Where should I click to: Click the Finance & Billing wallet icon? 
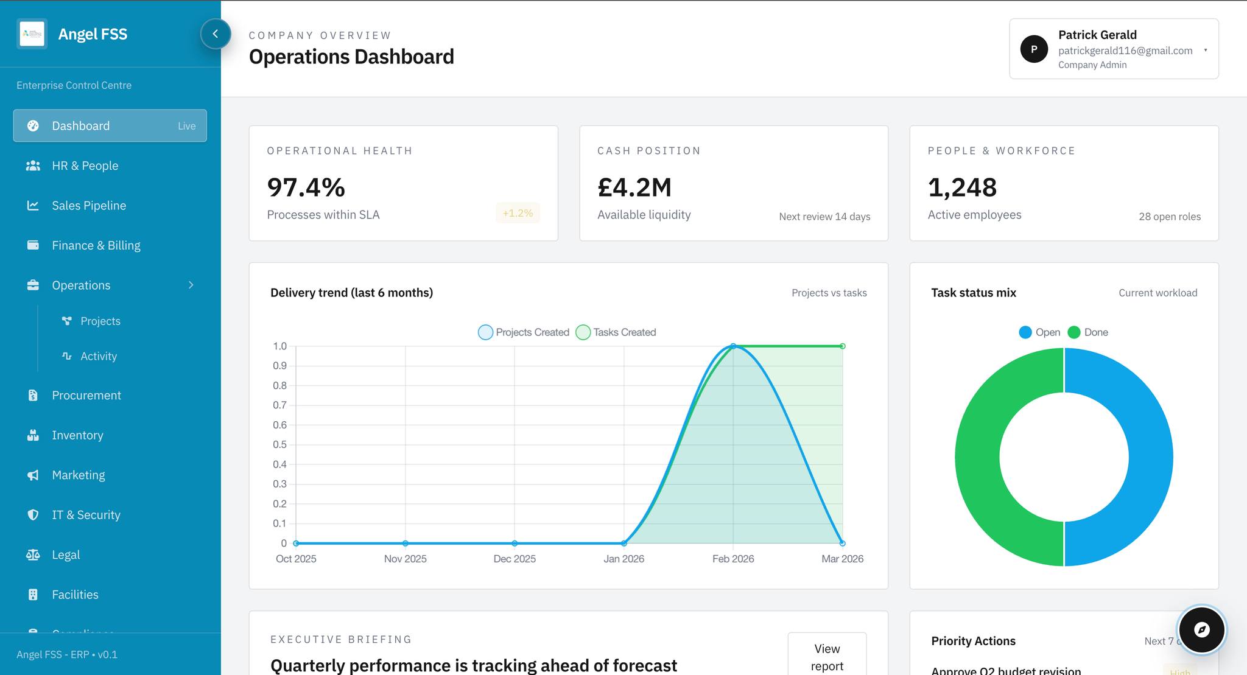coord(33,245)
